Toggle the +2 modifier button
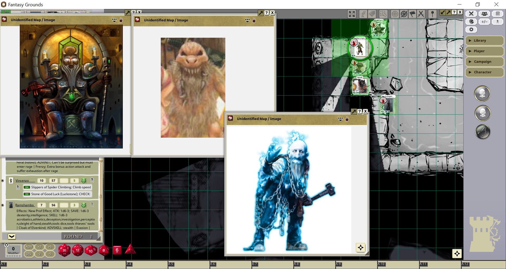 (40, 247)
